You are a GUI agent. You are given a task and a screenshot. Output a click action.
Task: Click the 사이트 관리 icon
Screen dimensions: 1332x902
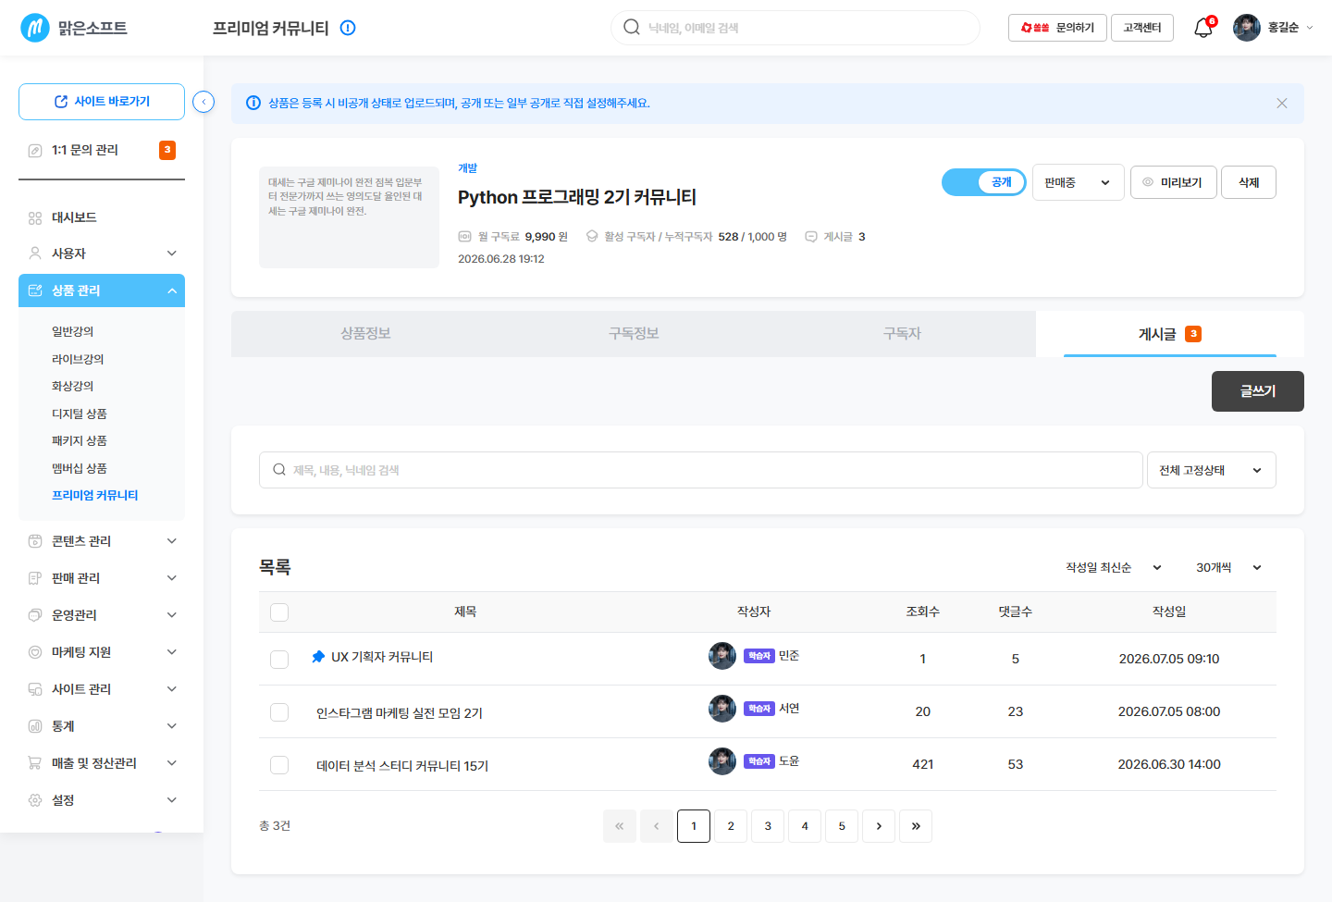point(35,689)
